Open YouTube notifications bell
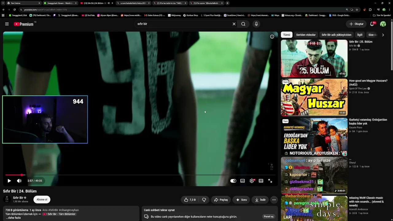Viewport: 393px width, 221px height. click(x=372, y=24)
